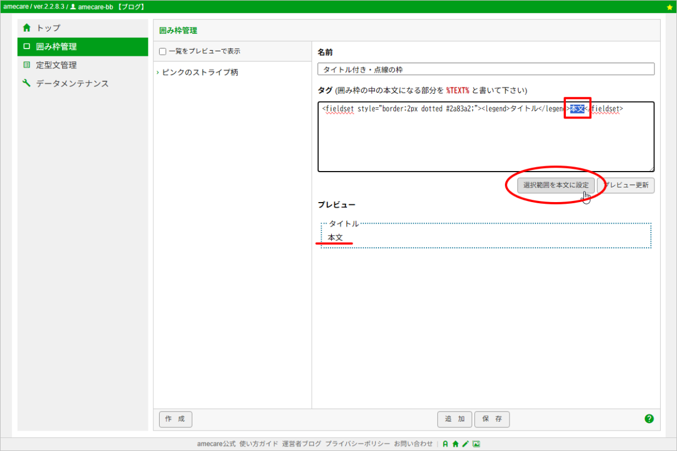Click the wrench icon for データメンテナンス
Screen dimensions: 677x451
27,84
